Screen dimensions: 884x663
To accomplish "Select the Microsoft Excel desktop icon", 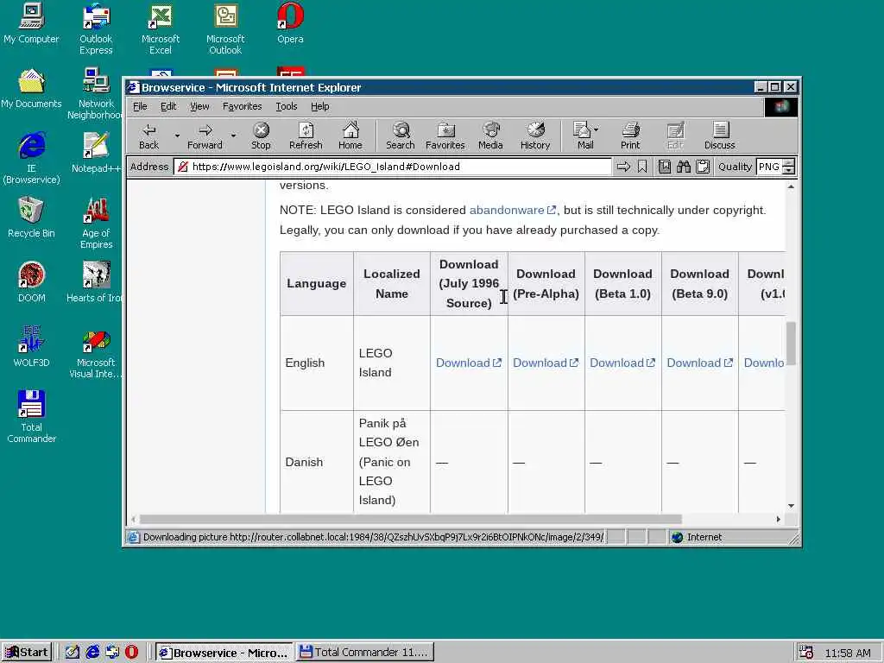I will point(160,29).
